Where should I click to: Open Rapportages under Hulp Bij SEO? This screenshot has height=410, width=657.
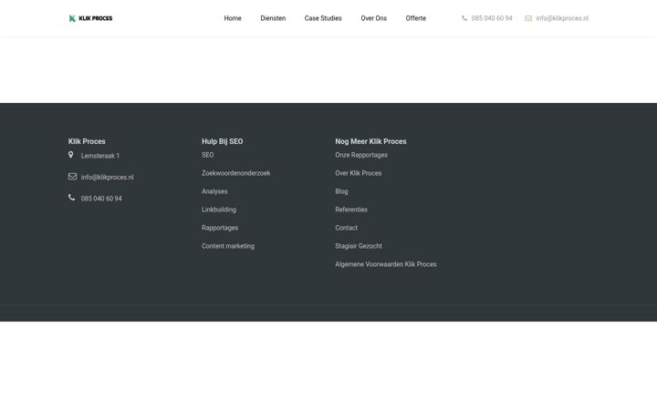click(220, 228)
